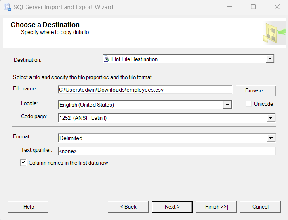Click the Destination: label
This screenshot has width=288, height=220.
pyautogui.click(x=27, y=60)
